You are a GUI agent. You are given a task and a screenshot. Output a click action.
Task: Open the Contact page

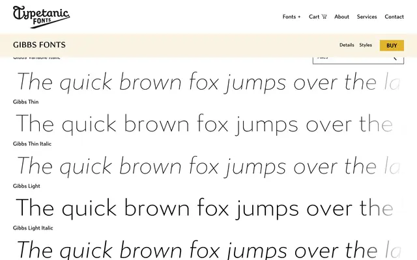point(394,17)
